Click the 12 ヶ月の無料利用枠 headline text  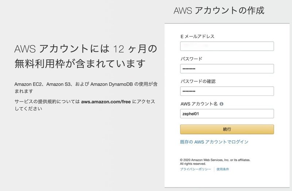pos(85,56)
